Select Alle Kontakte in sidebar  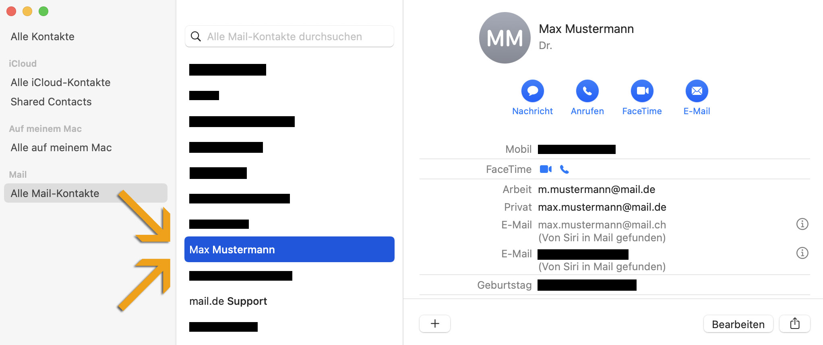click(43, 37)
